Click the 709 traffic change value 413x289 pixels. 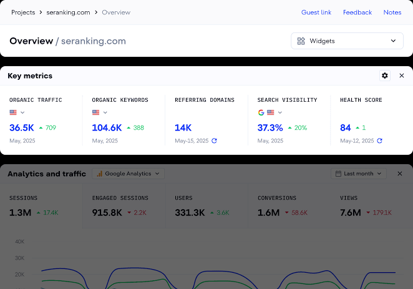click(x=51, y=128)
